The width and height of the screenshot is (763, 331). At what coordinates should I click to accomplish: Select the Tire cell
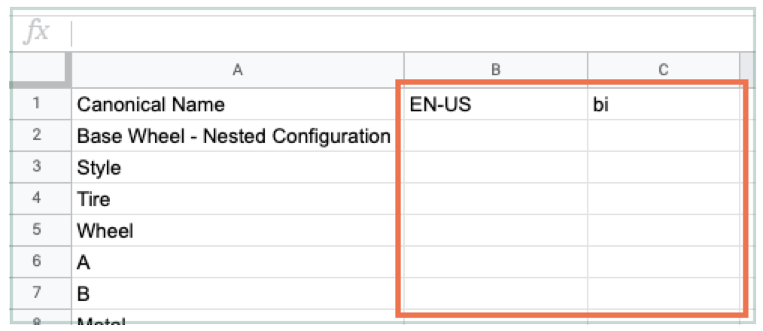tap(238, 199)
